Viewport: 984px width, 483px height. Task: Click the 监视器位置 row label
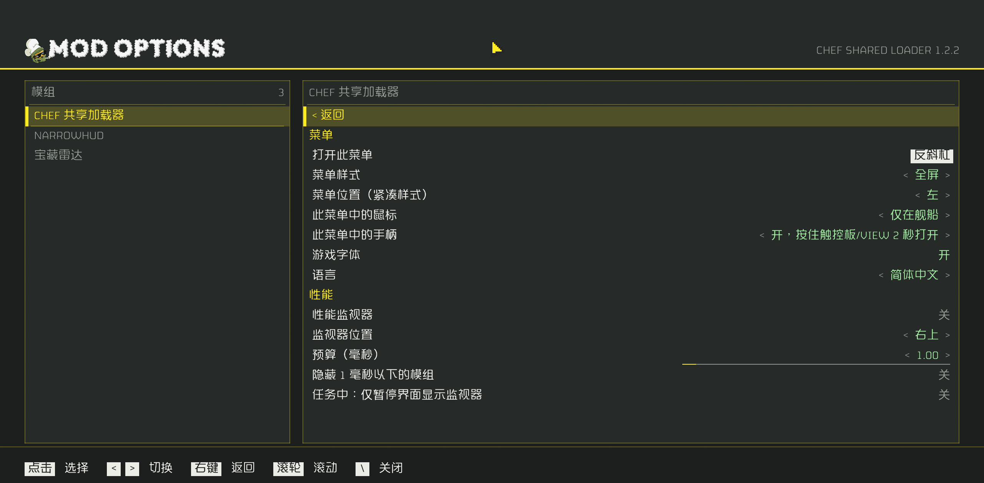click(x=342, y=335)
